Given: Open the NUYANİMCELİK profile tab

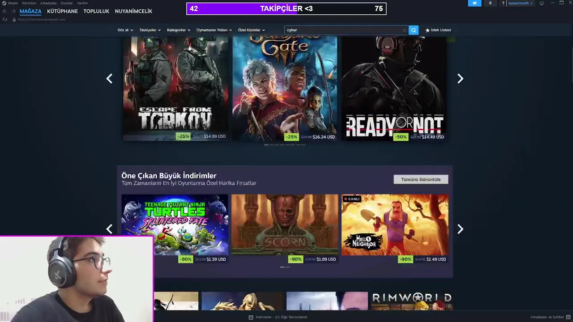Looking at the screenshot, I should point(133,11).
